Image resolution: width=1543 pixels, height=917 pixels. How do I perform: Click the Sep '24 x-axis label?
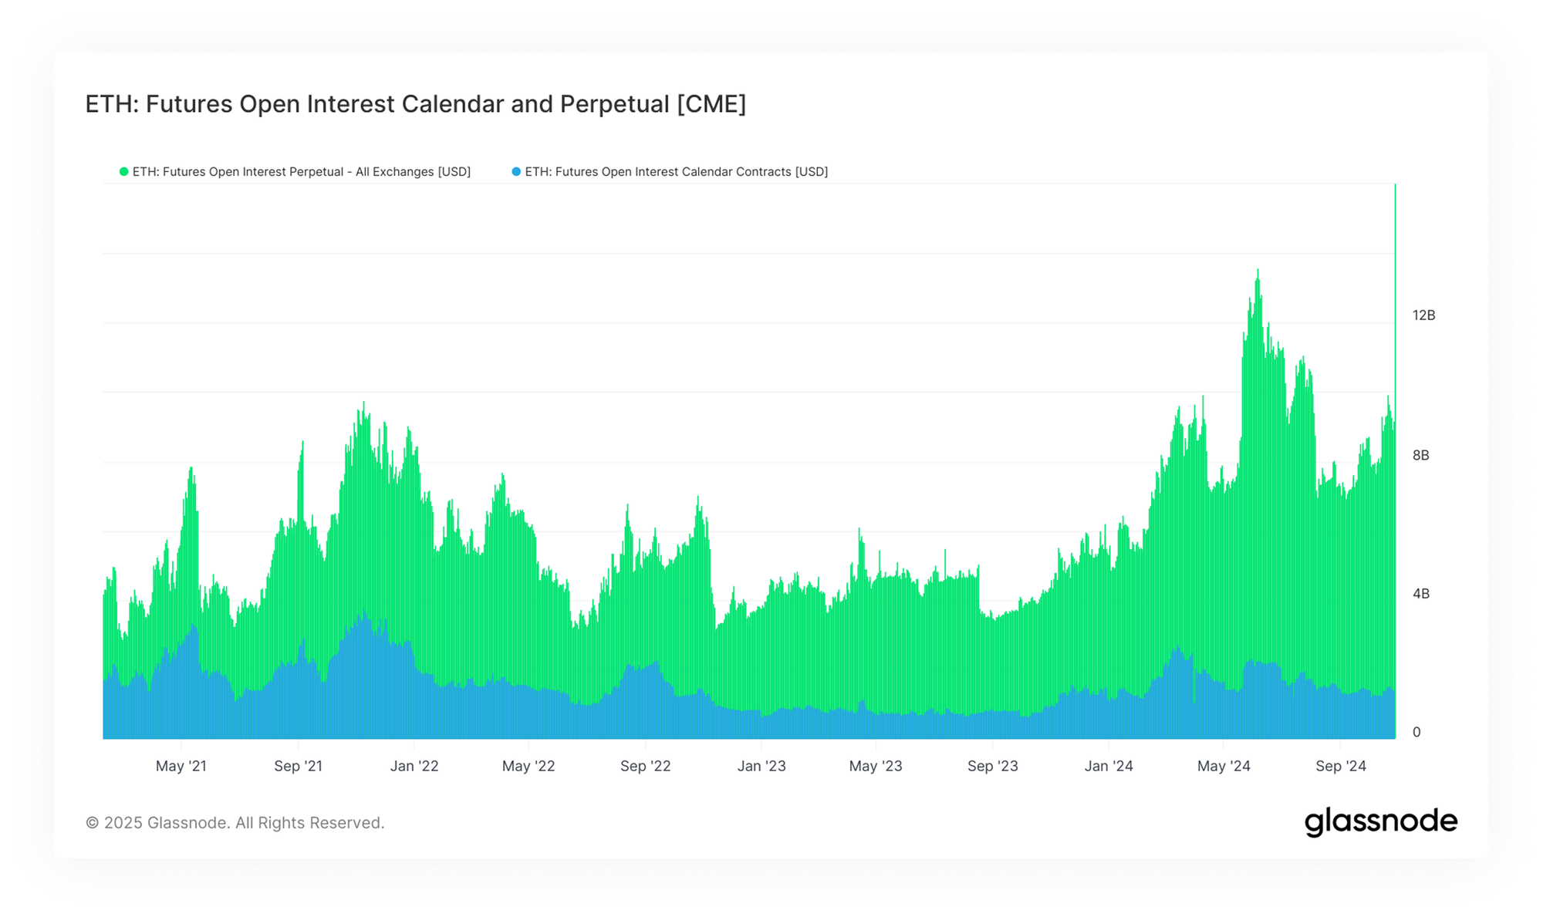coord(1341,766)
